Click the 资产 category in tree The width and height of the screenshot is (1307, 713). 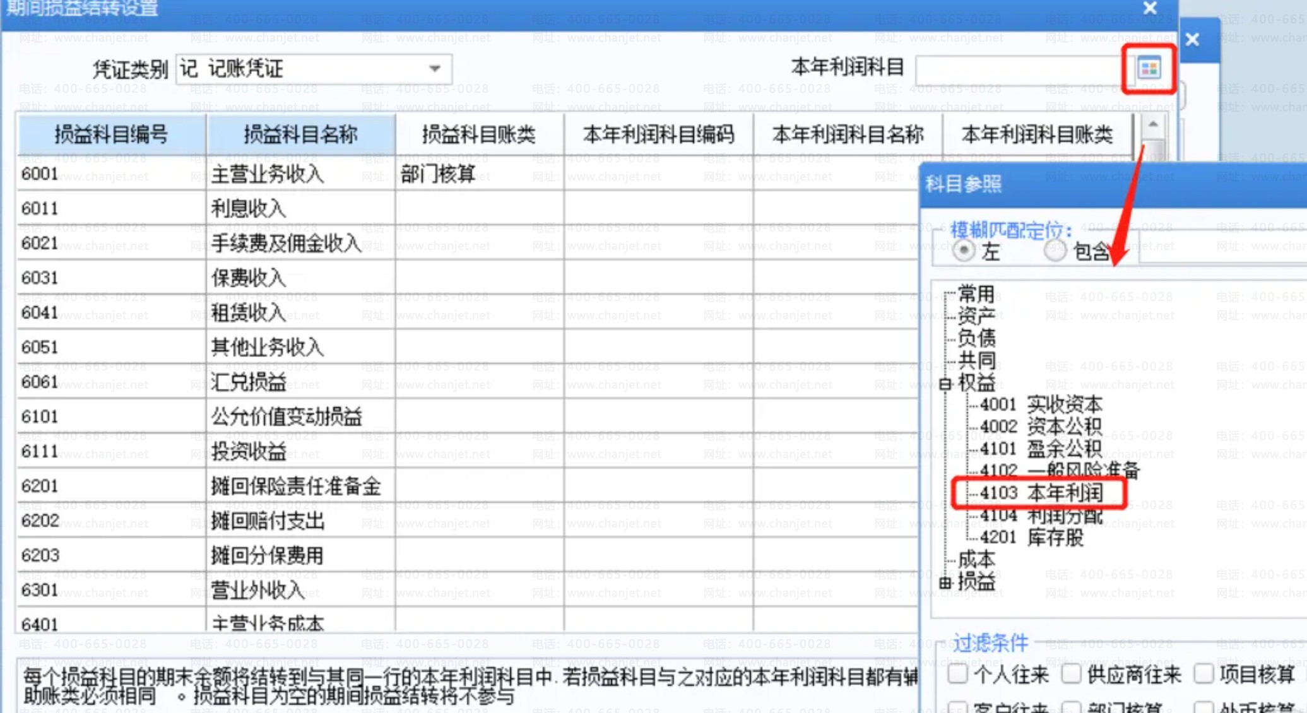[976, 315]
